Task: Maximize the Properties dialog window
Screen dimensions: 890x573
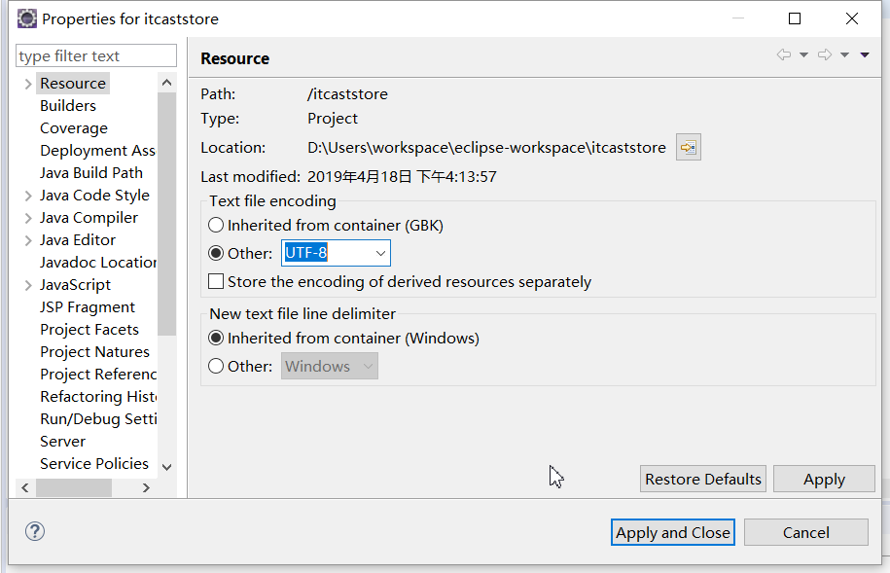Action: [795, 18]
